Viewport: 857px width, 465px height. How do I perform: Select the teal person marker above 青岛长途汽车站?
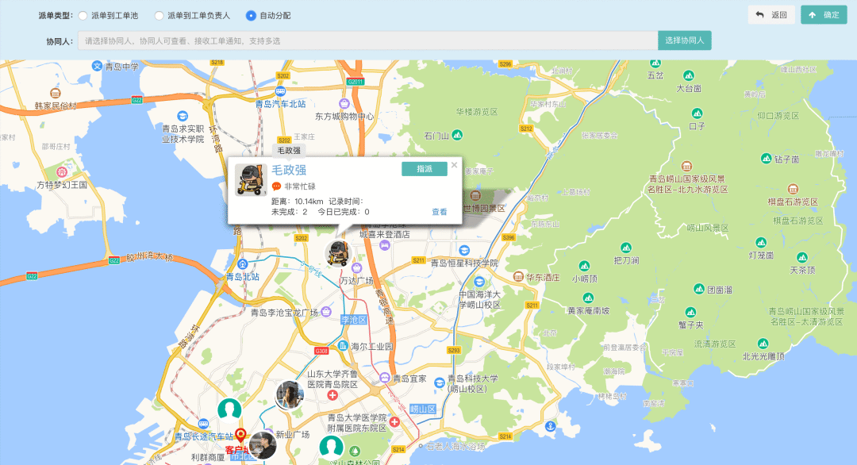(x=230, y=409)
